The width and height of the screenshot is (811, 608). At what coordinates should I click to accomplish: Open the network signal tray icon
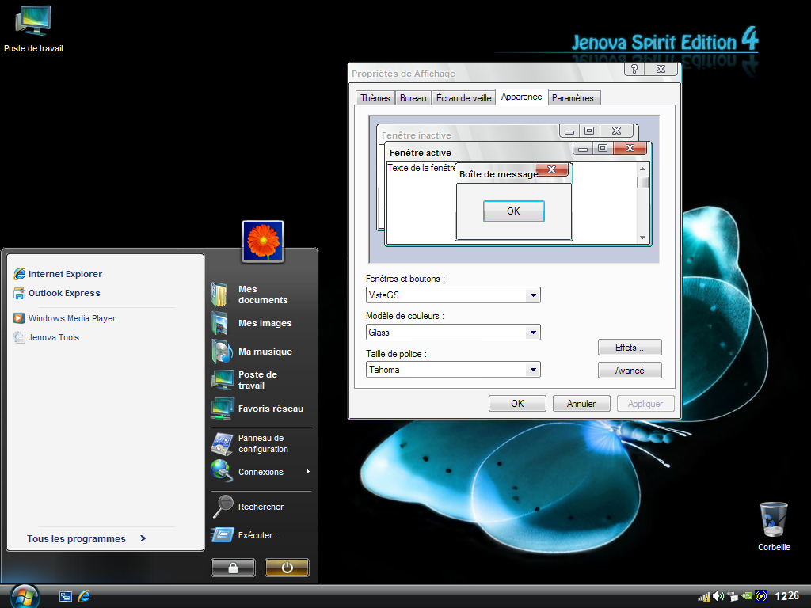pos(704,597)
